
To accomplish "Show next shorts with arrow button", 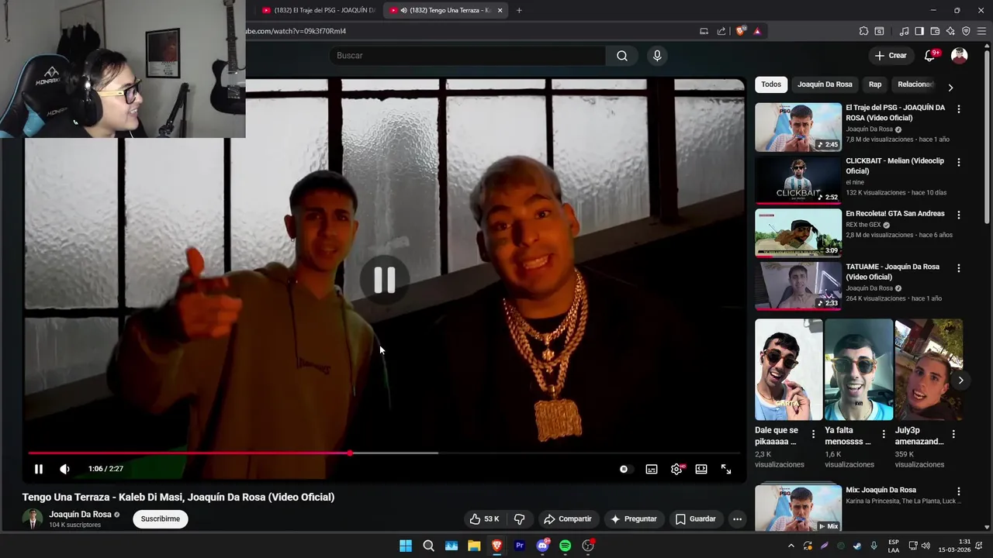I will pyautogui.click(x=960, y=381).
